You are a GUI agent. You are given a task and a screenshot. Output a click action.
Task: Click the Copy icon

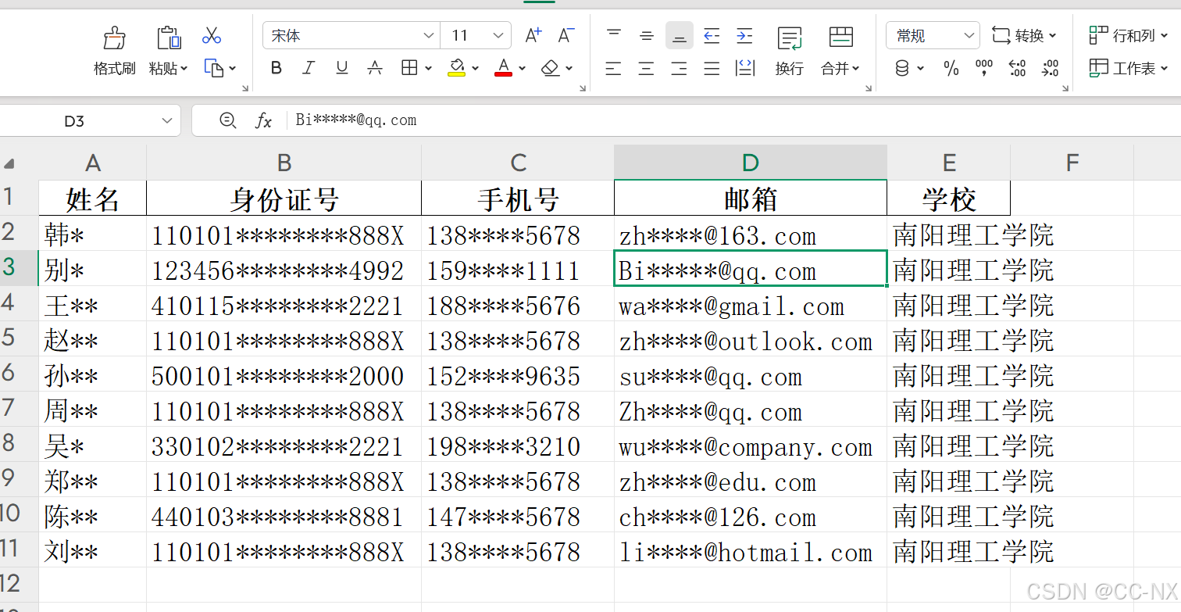click(x=214, y=68)
